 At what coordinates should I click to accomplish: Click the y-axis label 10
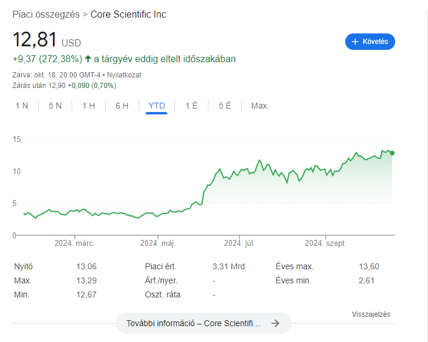[16, 171]
